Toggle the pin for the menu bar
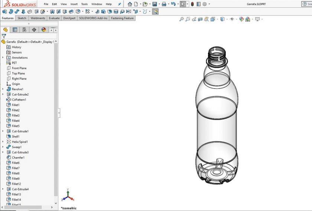312x211 pixels. point(119,4)
